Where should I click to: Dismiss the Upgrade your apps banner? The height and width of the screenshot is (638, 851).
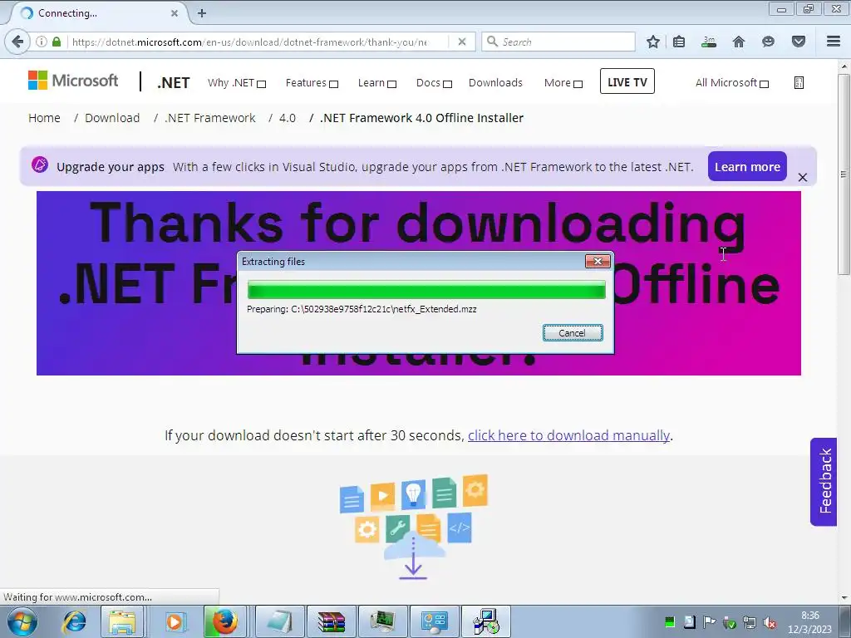tap(803, 178)
